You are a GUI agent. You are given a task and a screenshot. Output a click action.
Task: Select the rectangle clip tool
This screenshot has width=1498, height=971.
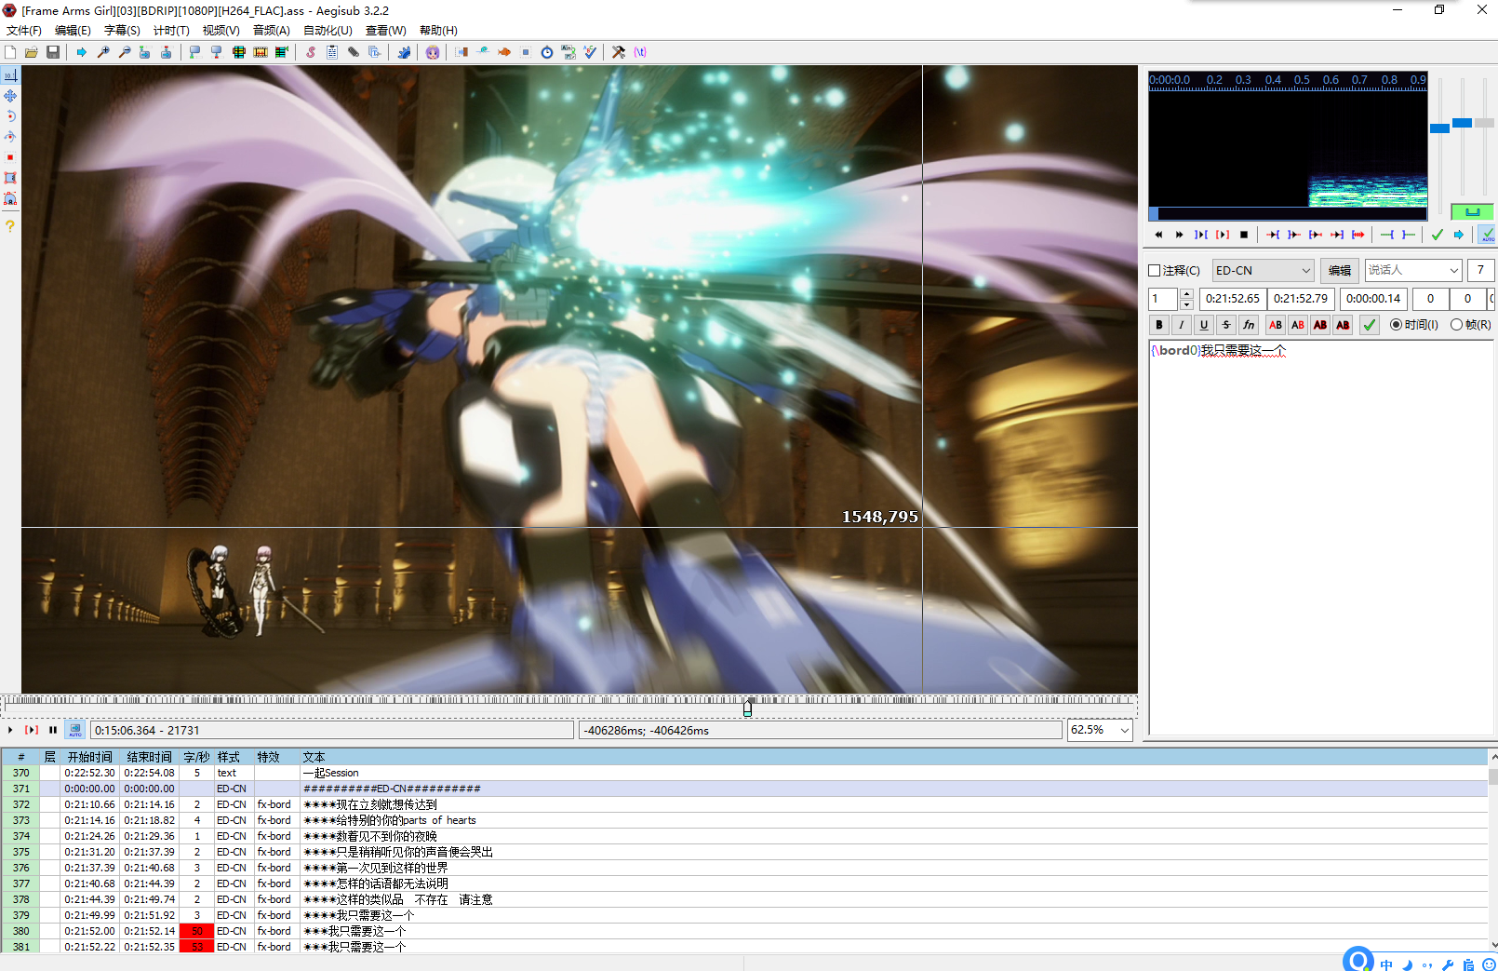(10, 178)
